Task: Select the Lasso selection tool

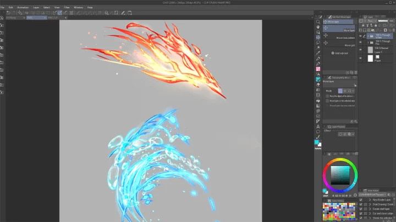Action: coord(318,43)
